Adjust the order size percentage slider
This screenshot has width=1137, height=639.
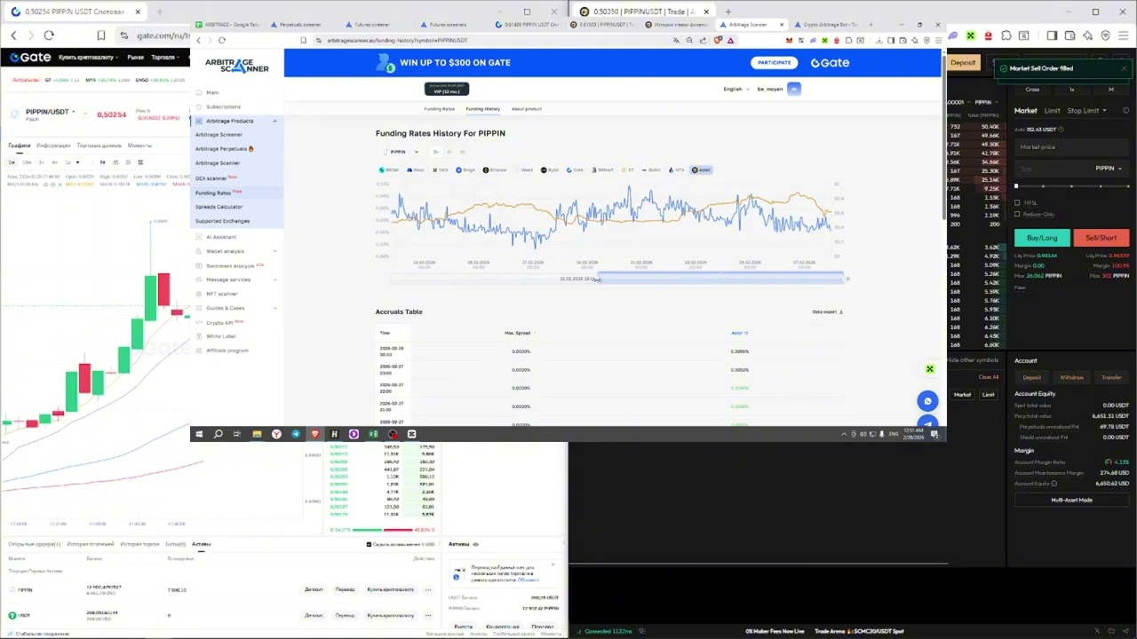pyautogui.click(x=1071, y=186)
